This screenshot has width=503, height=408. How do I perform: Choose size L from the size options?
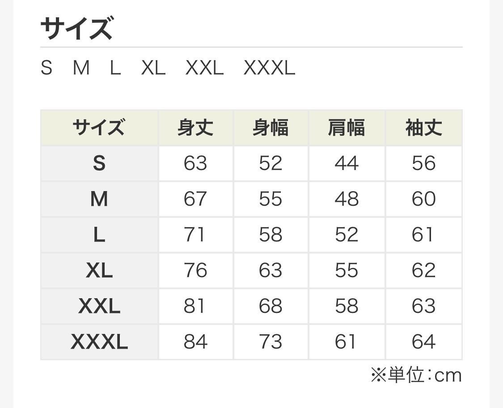tap(115, 68)
